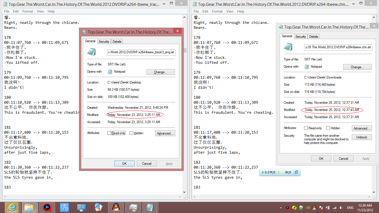This screenshot has width=379, height=213.
Task: Select General tab in right Properties dialog
Action: coord(287,36)
